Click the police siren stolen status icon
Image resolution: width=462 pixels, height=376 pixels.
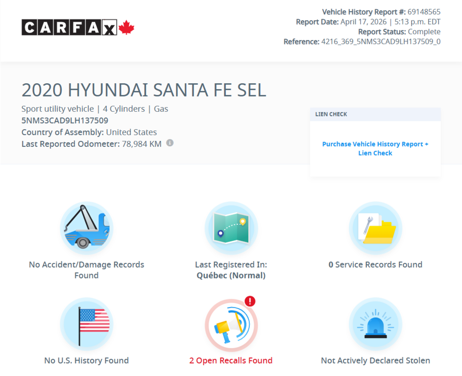click(x=375, y=324)
